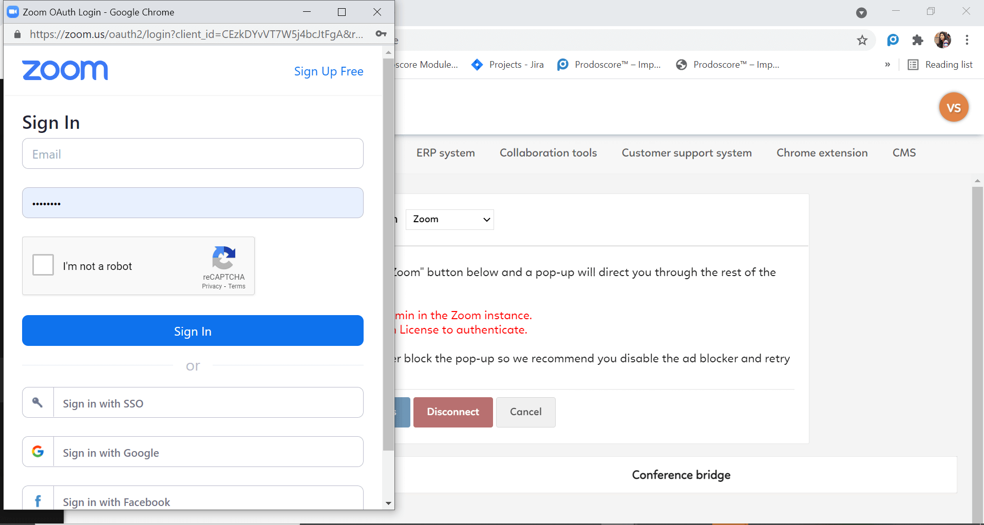Check the "I'm not a robot" checkbox
Screen dimensions: 984x525
[43, 265]
